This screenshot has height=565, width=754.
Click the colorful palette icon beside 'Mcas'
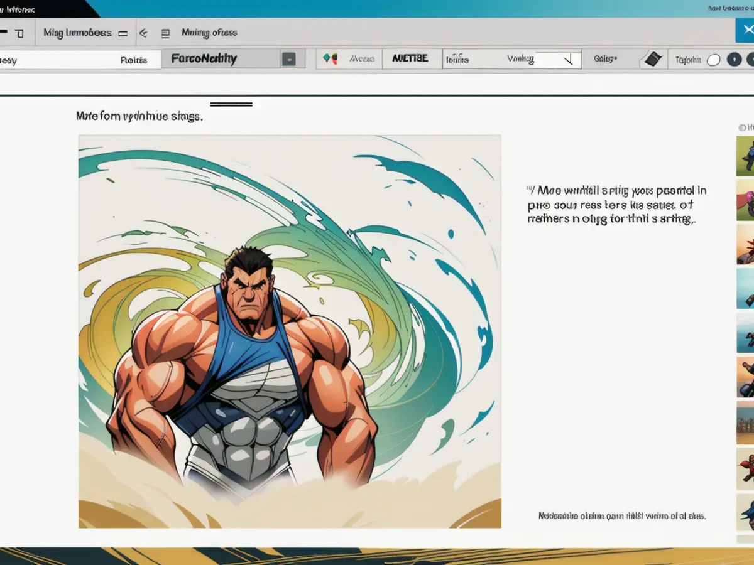pyautogui.click(x=330, y=59)
